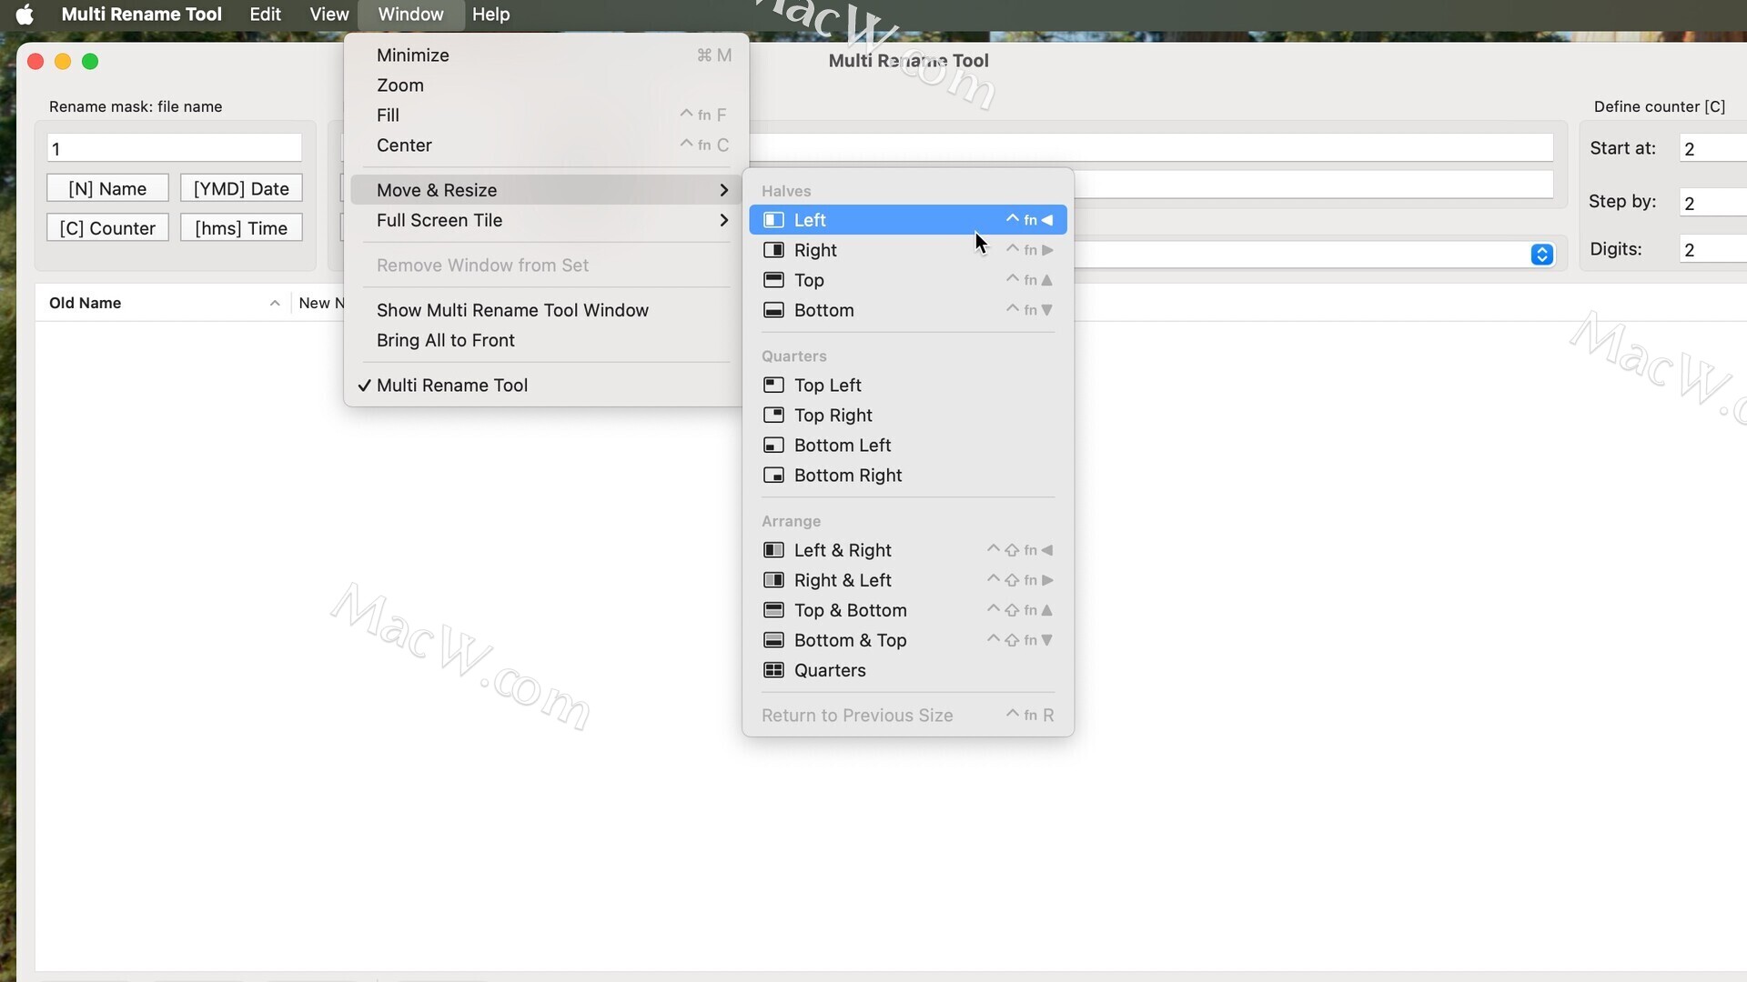
Task: Choose Show Multi Rename Tool Window
Action: tap(546, 310)
